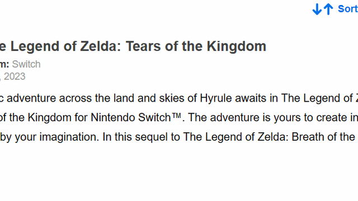Click the bold platform label before Switch
358x201 pixels.
(x=4, y=64)
